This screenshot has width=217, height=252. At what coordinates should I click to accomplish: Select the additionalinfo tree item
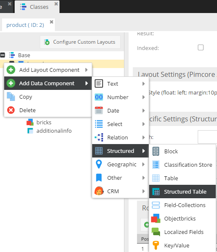click(54, 131)
